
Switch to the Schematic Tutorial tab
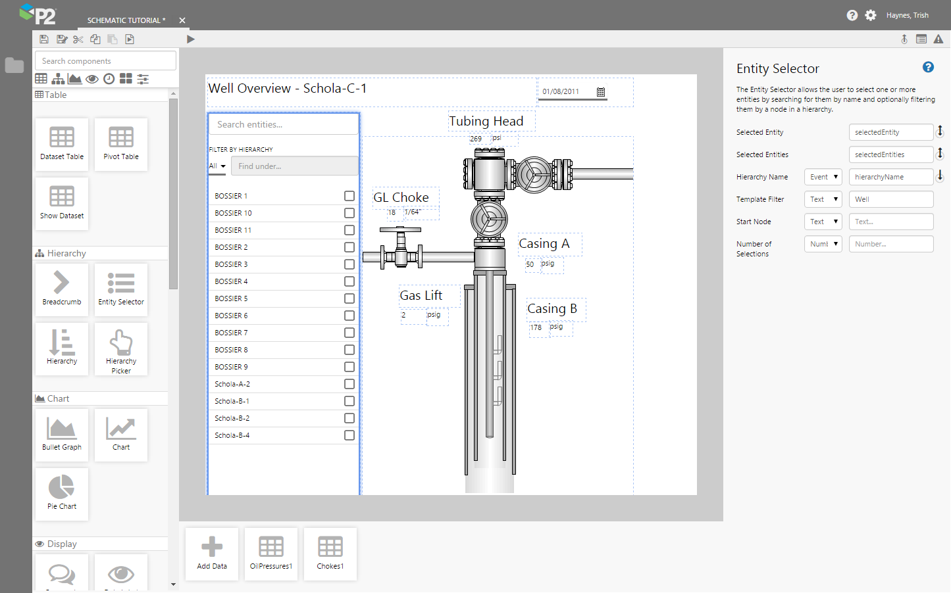pos(126,20)
